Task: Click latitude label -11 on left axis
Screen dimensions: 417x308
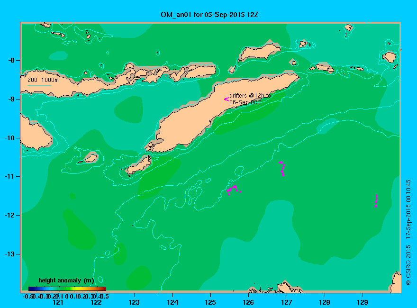Action: (x=9, y=176)
